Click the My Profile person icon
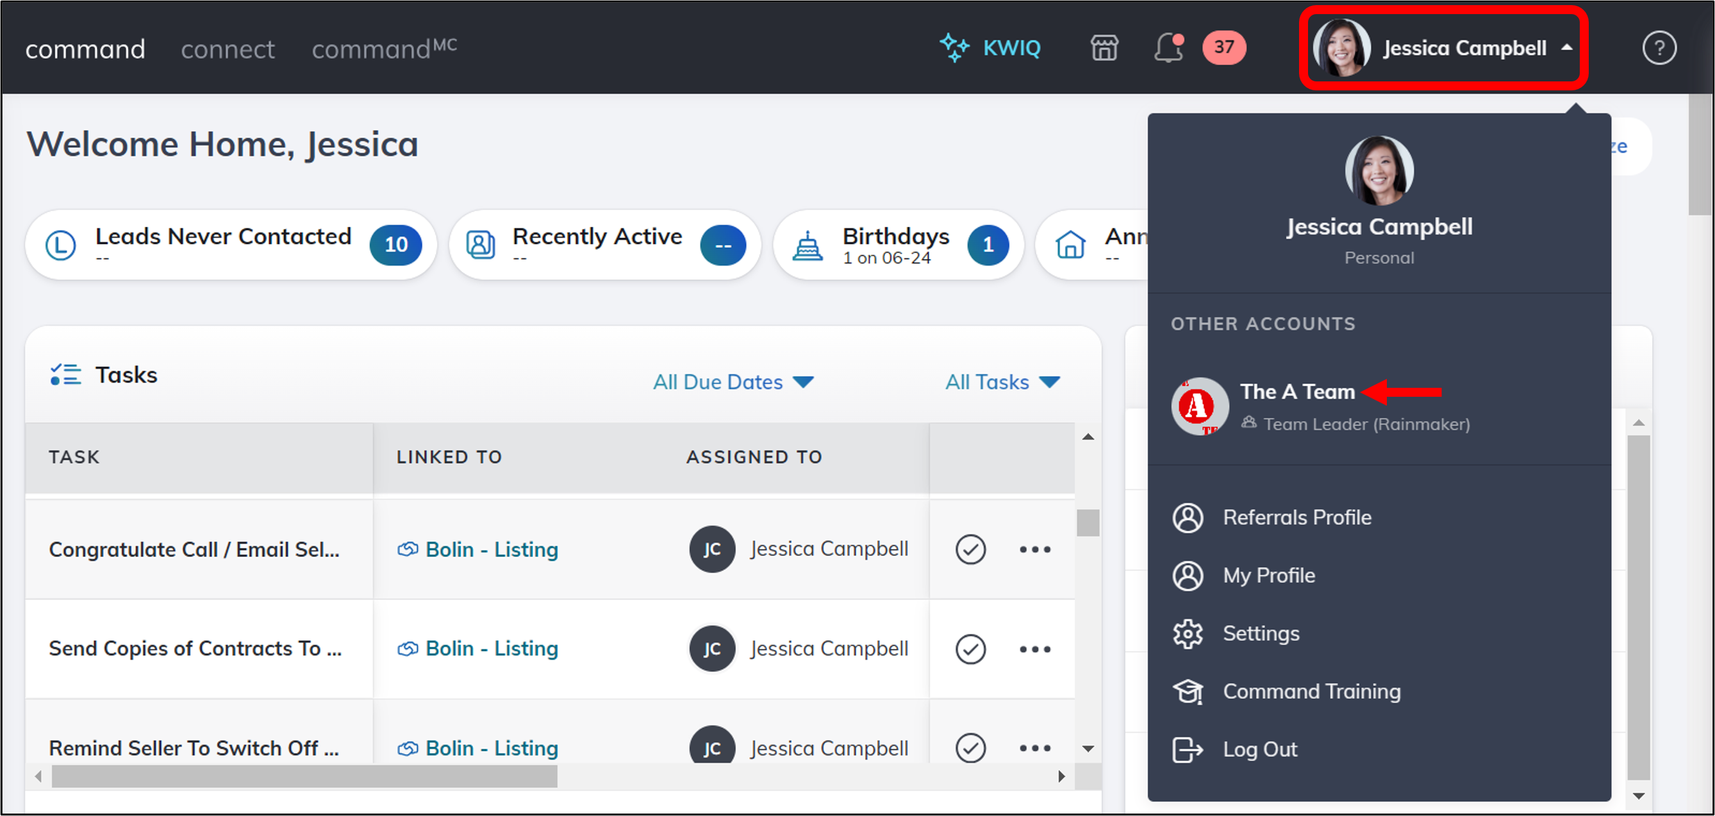Screen dimensions: 1715x816 (1188, 576)
